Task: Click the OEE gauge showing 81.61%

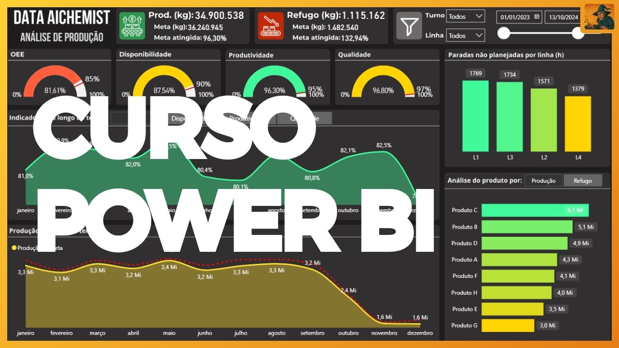Action: click(55, 81)
